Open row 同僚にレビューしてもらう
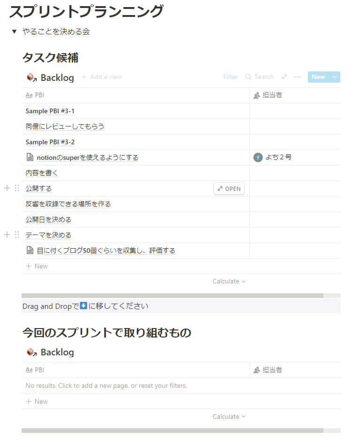Screen dimensions: 359x447 pos(65,126)
